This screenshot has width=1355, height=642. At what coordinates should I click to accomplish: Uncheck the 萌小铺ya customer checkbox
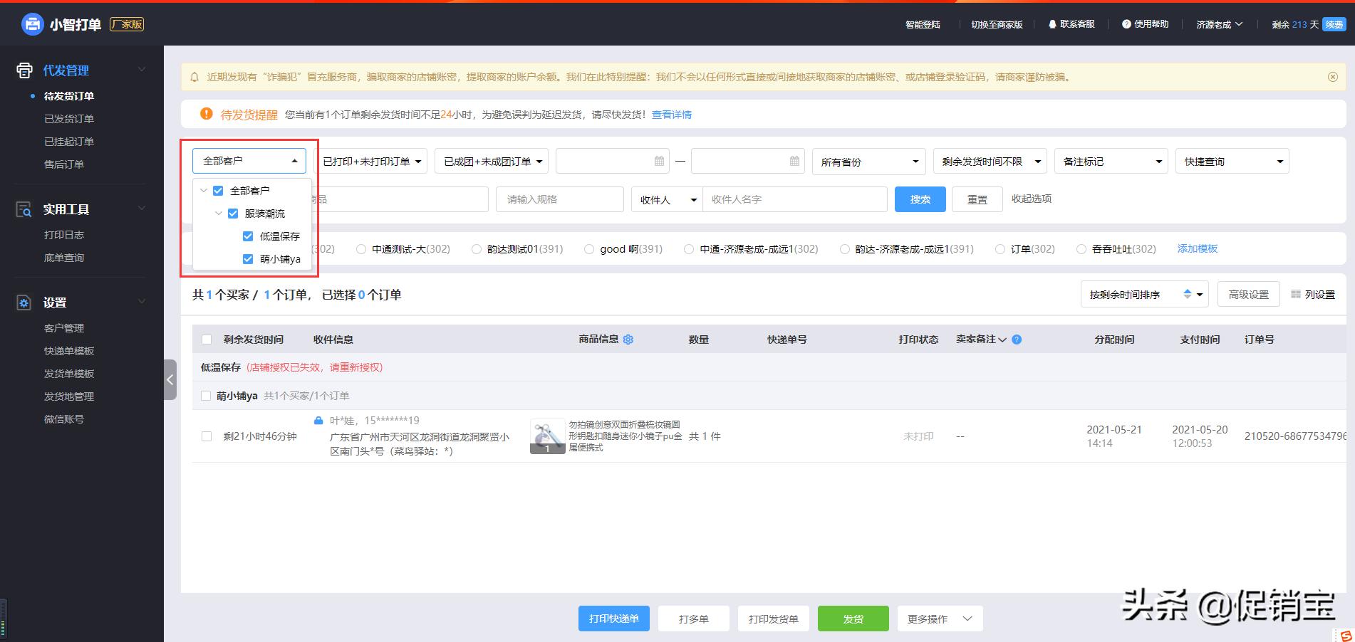[247, 259]
